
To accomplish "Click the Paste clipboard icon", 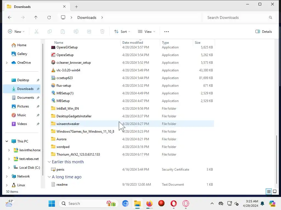I will [63, 32].
